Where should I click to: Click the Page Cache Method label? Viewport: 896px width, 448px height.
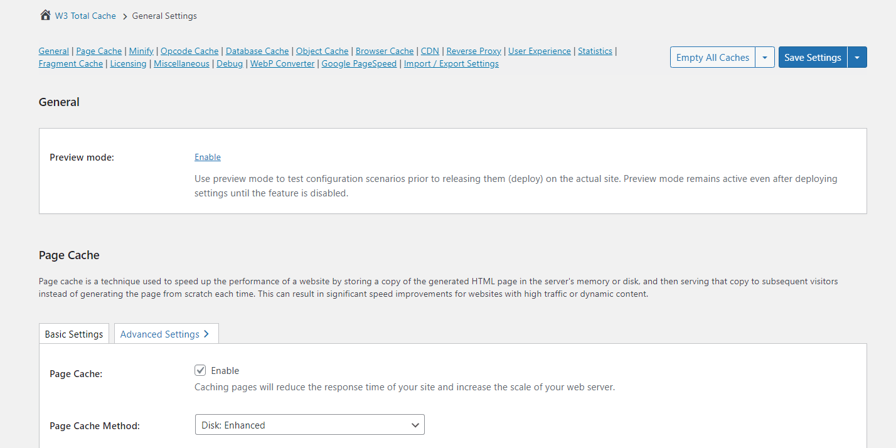click(x=95, y=426)
